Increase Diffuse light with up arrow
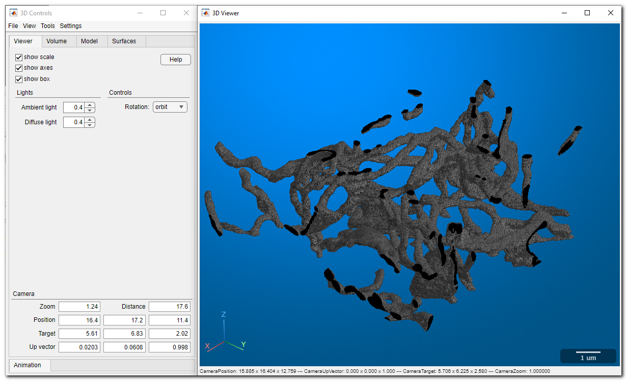Viewport: 627px width, 381px height. 90,120
